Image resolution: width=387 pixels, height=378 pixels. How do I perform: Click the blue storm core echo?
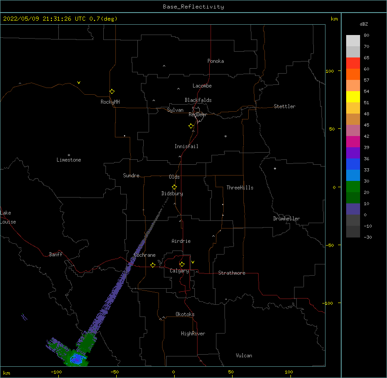tap(77, 358)
